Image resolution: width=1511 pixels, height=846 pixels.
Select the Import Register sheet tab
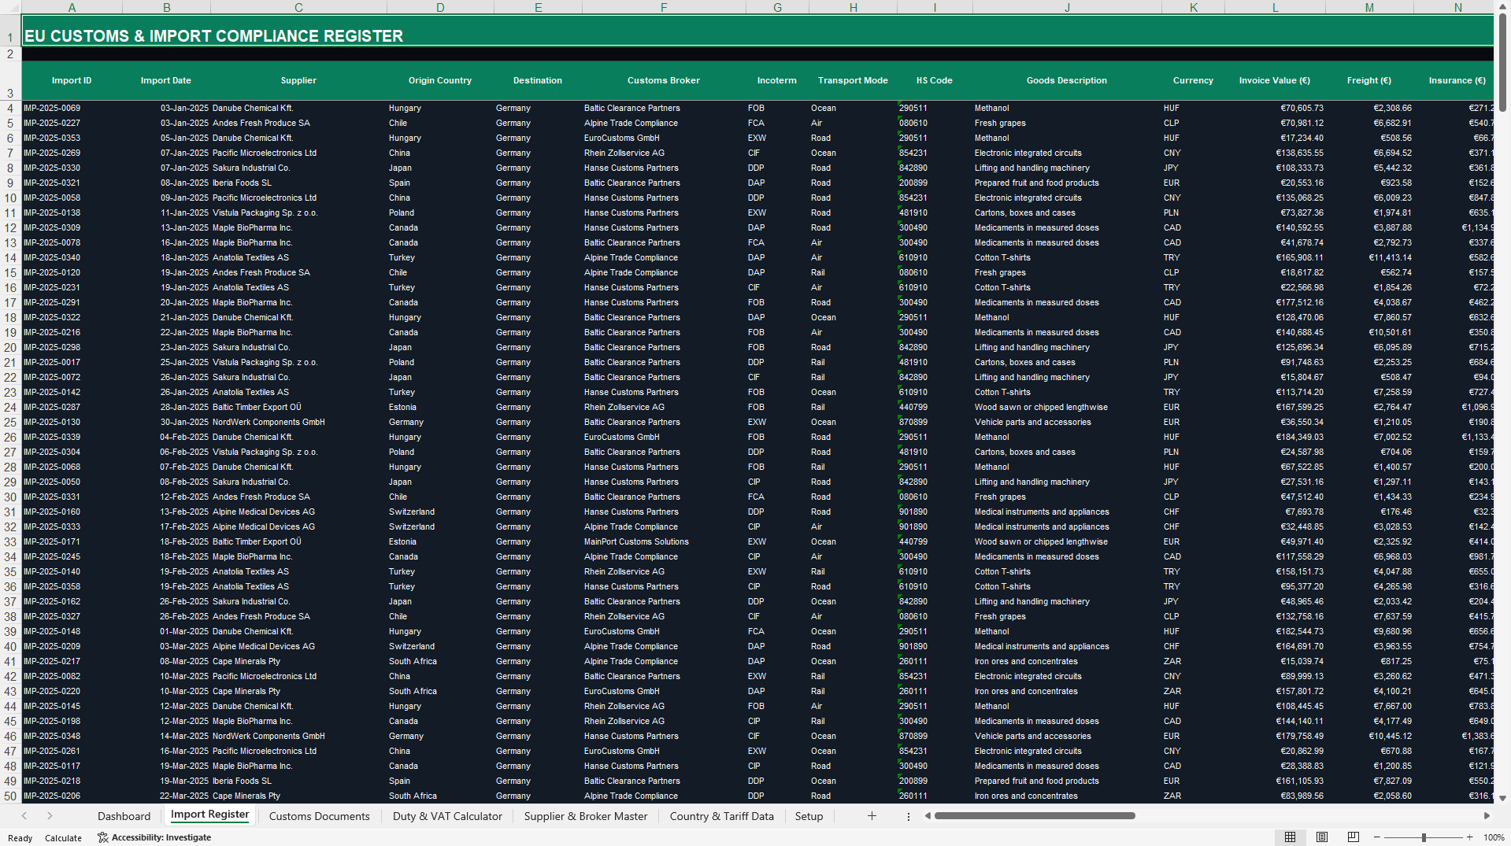coord(209,815)
